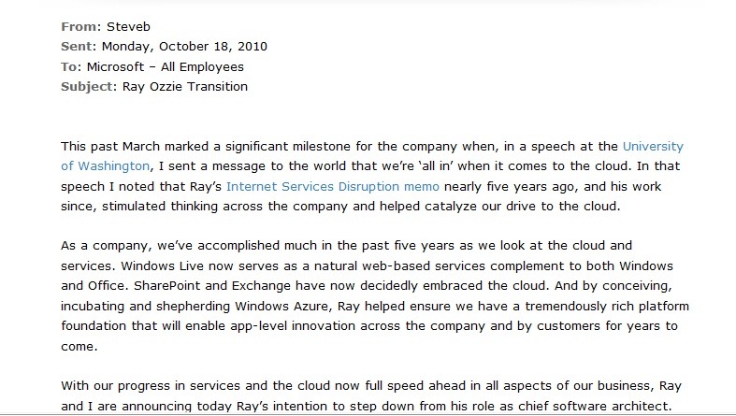Click the 'From' field label

click(80, 27)
